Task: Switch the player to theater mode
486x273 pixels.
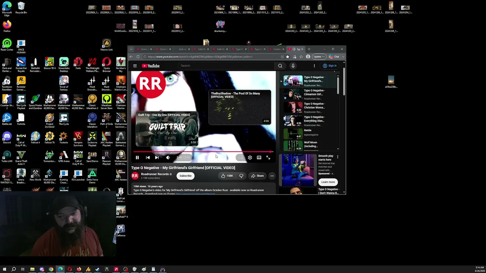Action: (x=259, y=157)
